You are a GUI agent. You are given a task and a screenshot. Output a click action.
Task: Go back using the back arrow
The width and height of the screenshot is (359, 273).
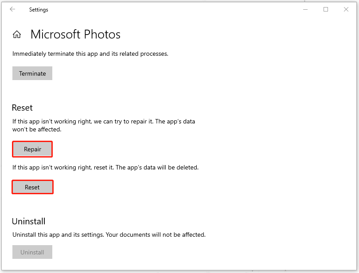[12, 9]
